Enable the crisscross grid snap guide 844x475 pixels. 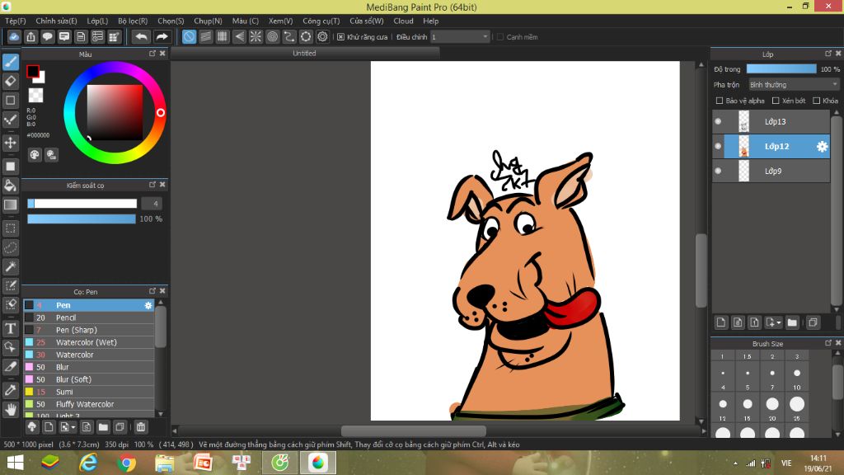223,36
